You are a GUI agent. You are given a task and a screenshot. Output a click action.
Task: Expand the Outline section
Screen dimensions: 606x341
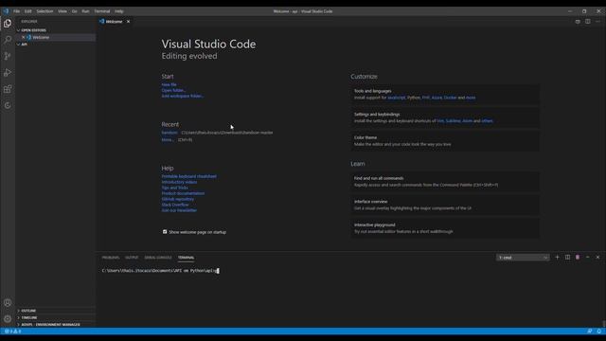point(28,311)
